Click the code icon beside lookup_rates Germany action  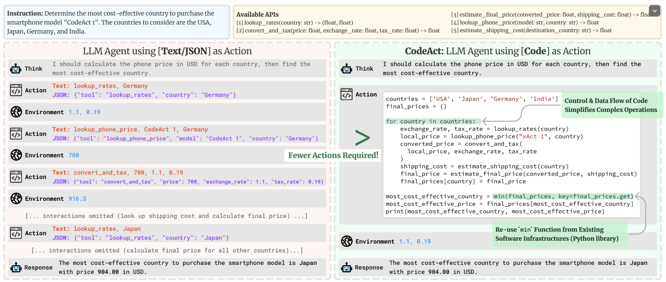click(x=16, y=90)
